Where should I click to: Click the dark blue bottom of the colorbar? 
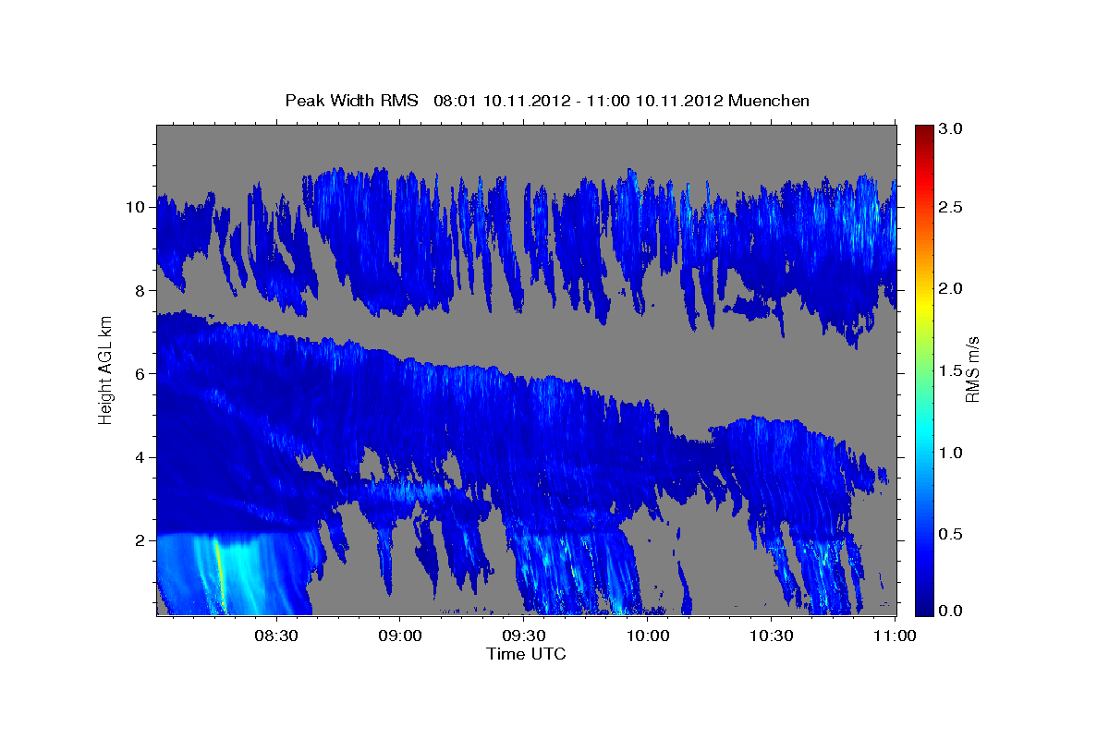click(924, 608)
